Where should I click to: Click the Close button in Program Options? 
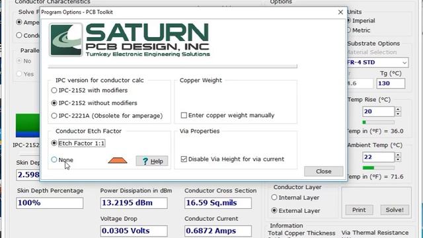[x=323, y=171]
